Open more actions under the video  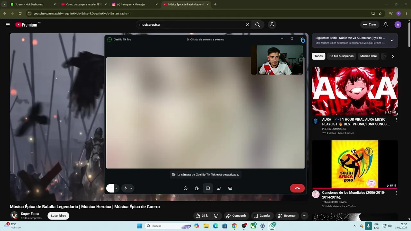pos(304,216)
